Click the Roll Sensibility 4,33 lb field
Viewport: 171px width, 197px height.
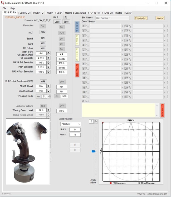(41, 58)
